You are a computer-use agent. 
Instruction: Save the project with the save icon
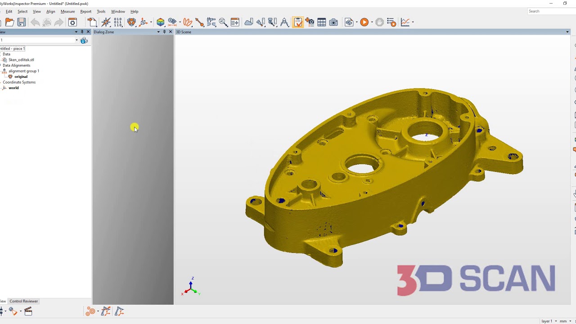(21, 22)
